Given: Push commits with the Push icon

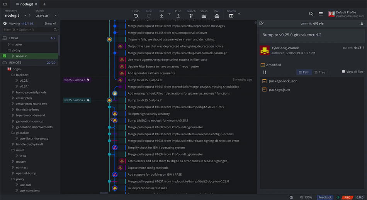Looking at the screenshot, I should tap(178, 16).
